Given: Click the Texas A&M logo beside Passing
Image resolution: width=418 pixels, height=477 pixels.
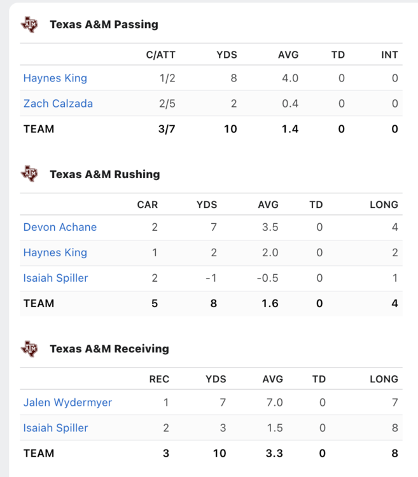Looking at the screenshot, I should tap(30, 24).
